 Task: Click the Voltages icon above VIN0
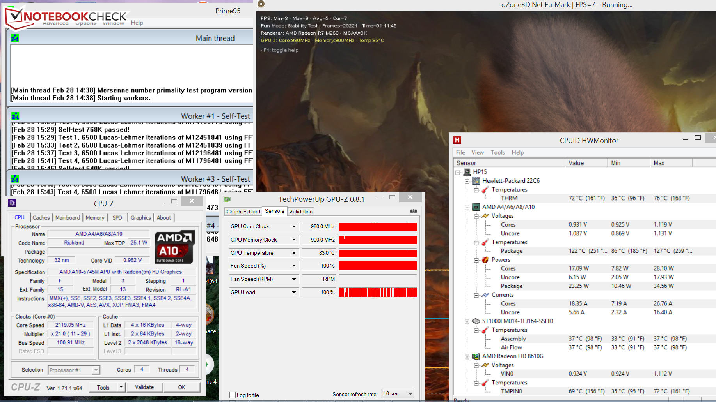[485, 365]
